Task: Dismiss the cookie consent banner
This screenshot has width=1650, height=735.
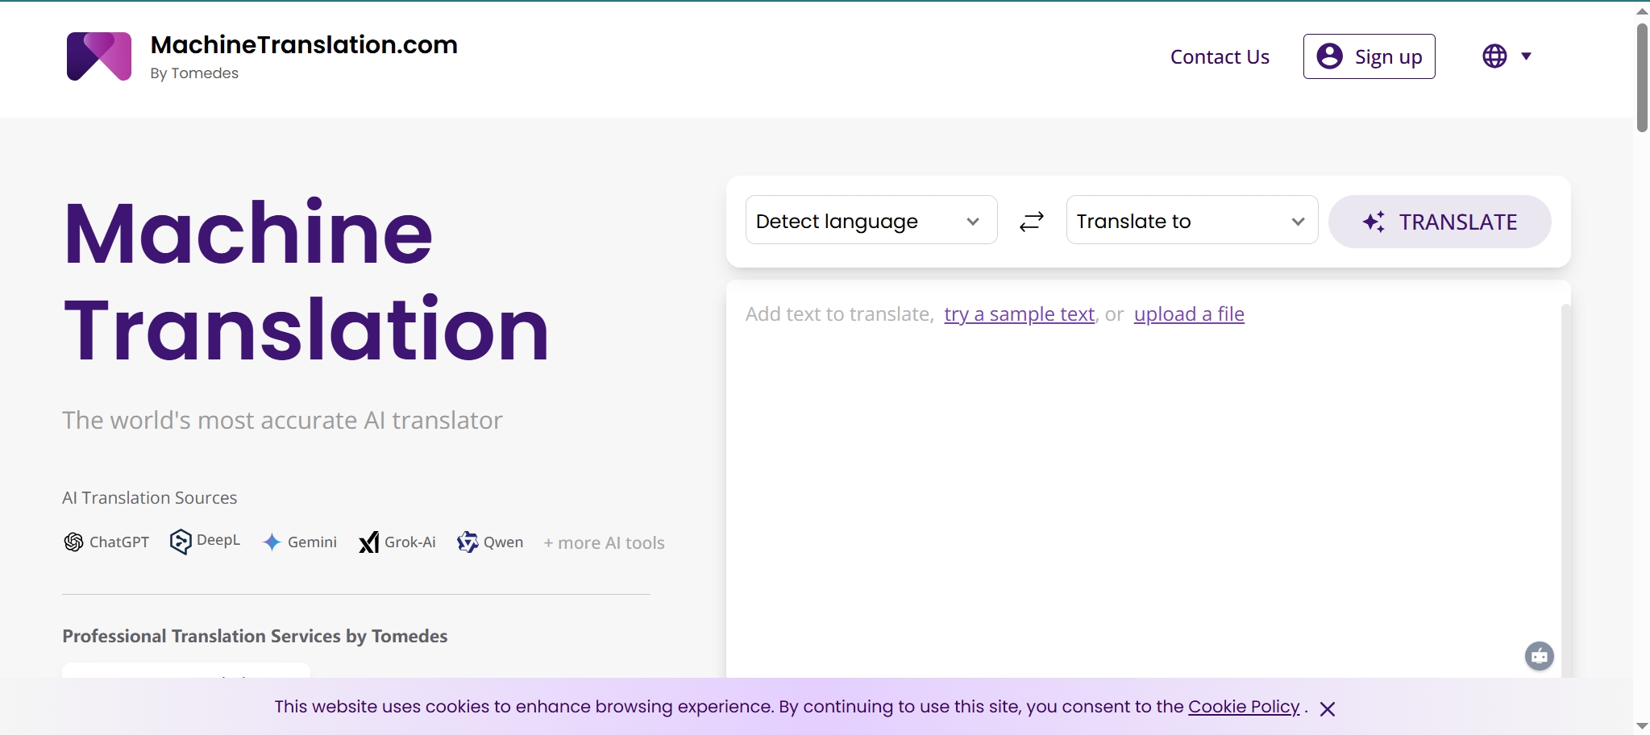Action: (1328, 708)
